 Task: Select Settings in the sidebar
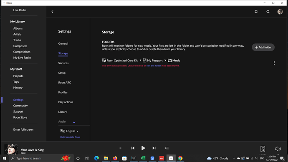tap(18, 100)
